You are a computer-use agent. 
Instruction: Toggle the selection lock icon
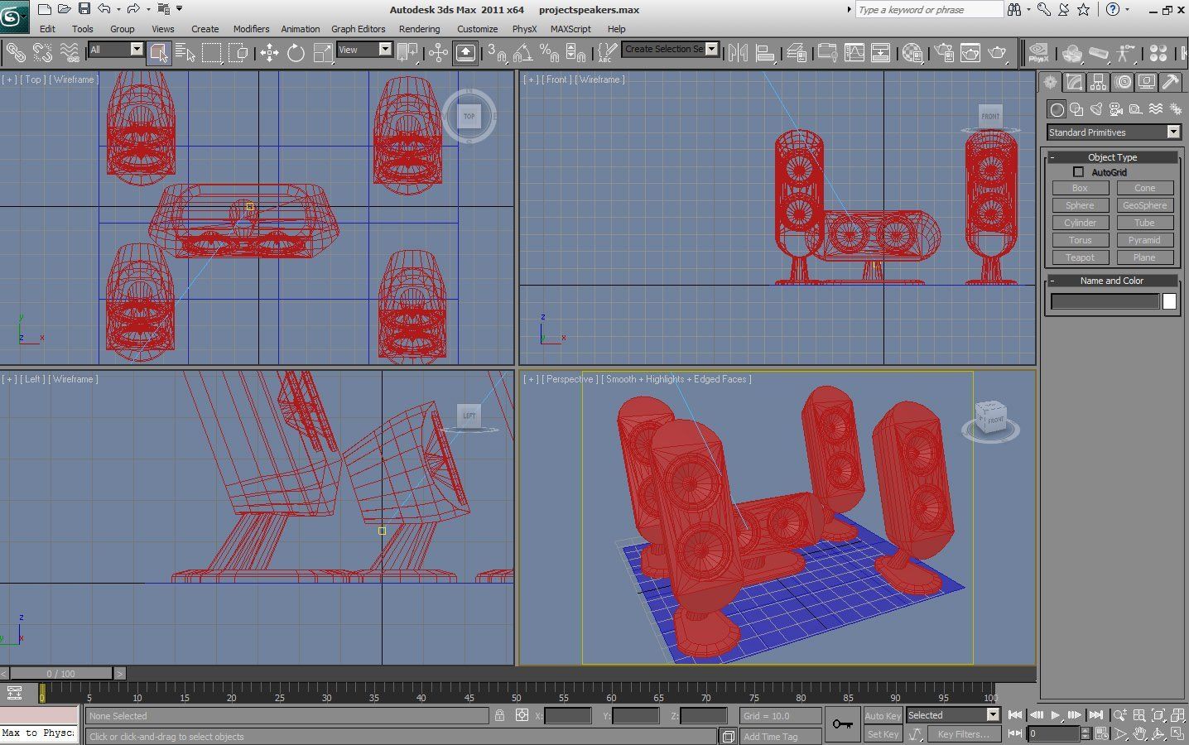pyautogui.click(x=499, y=715)
